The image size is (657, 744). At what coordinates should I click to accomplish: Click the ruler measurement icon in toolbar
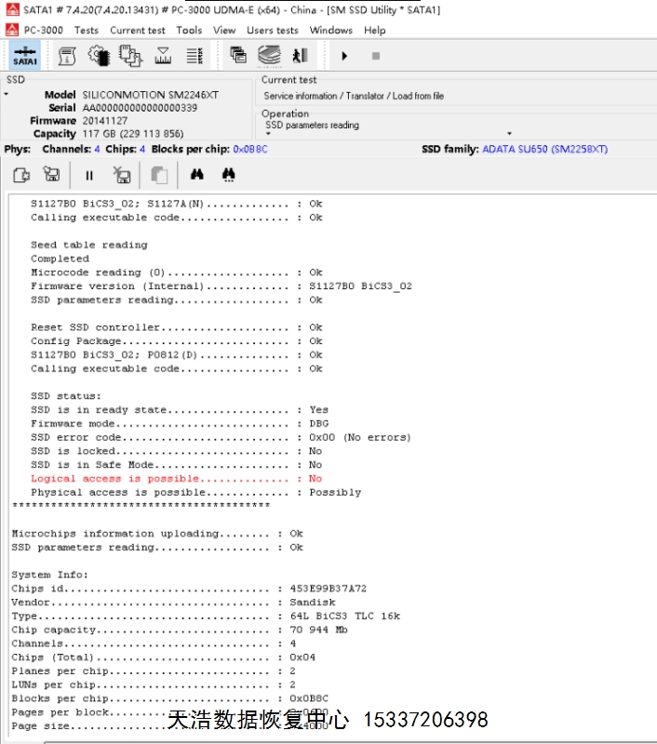pyautogui.click(x=163, y=56)
